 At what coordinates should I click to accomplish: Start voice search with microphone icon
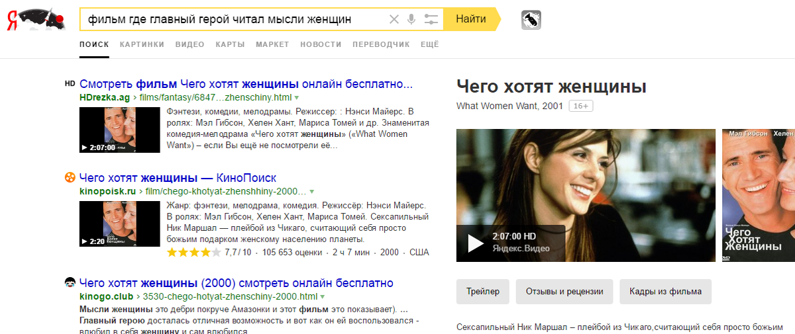pos(411,19)
